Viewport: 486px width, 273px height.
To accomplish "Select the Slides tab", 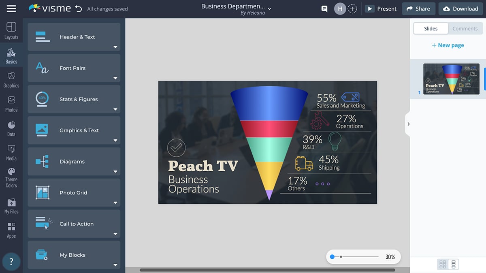I will [x=431, y=28].
